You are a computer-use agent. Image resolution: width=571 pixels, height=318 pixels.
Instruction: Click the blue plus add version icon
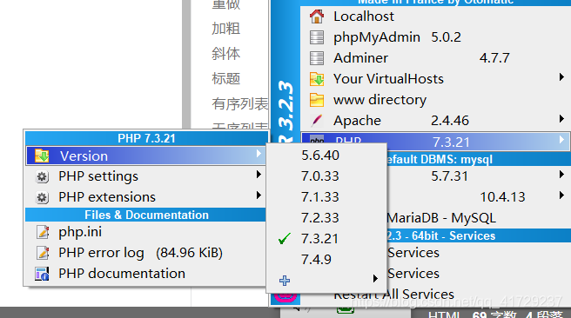click(x=285, y=280)
